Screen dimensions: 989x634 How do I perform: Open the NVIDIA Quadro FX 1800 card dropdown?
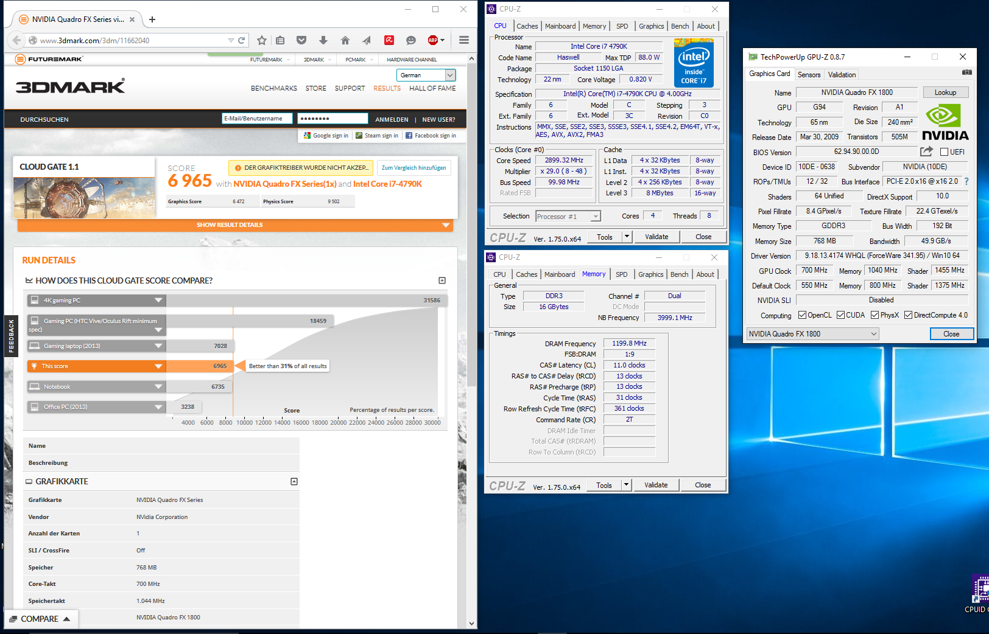tap(812, 334)
